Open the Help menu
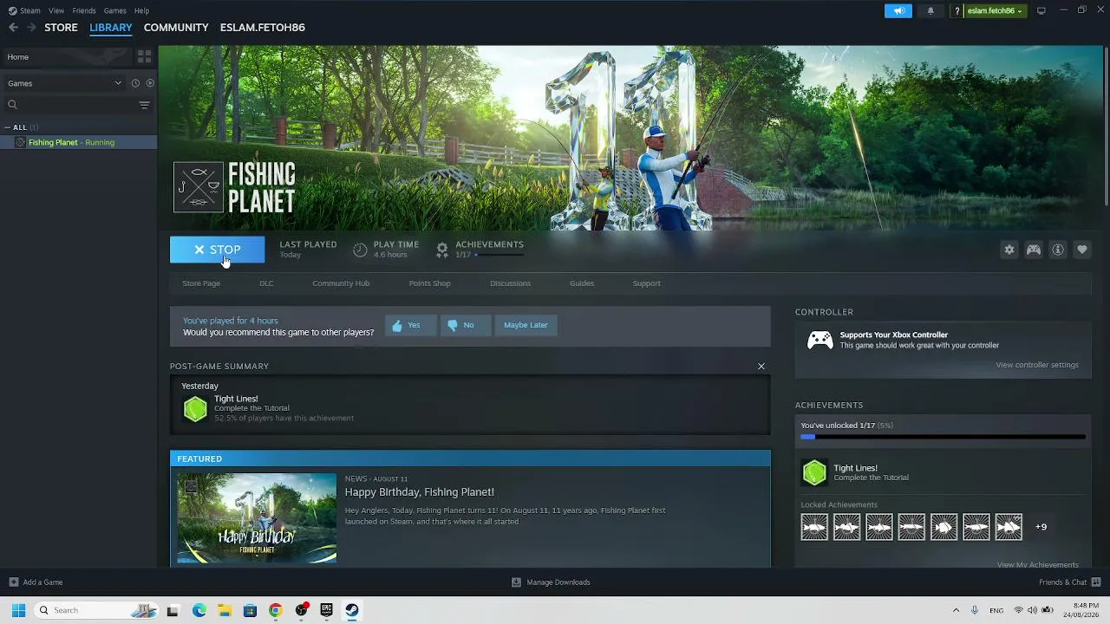The image size is (1110, 624). click(141, 10)
